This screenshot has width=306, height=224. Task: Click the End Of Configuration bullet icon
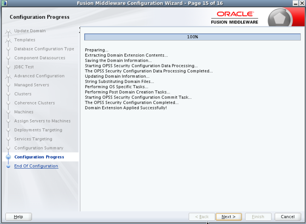pyautogui.click(x=8, y=166)
